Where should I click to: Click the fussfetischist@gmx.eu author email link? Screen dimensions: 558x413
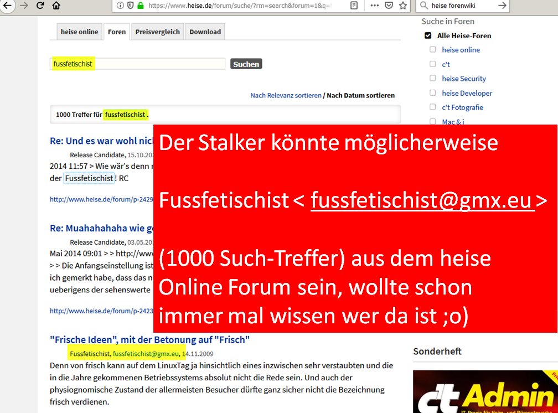click(146, 354)
